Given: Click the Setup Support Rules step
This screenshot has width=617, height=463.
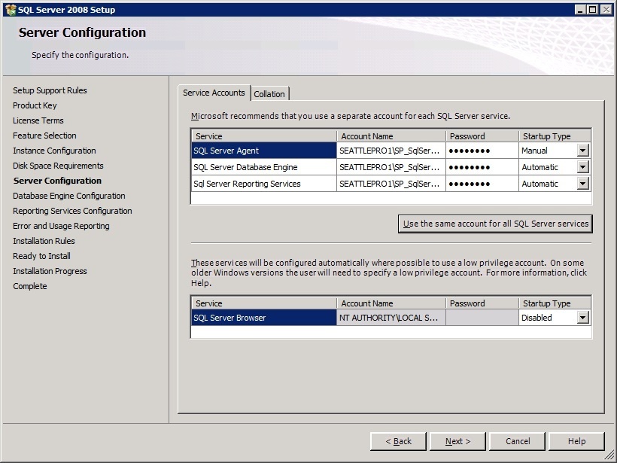Looking at the screenshot, I should click(50, 90).
